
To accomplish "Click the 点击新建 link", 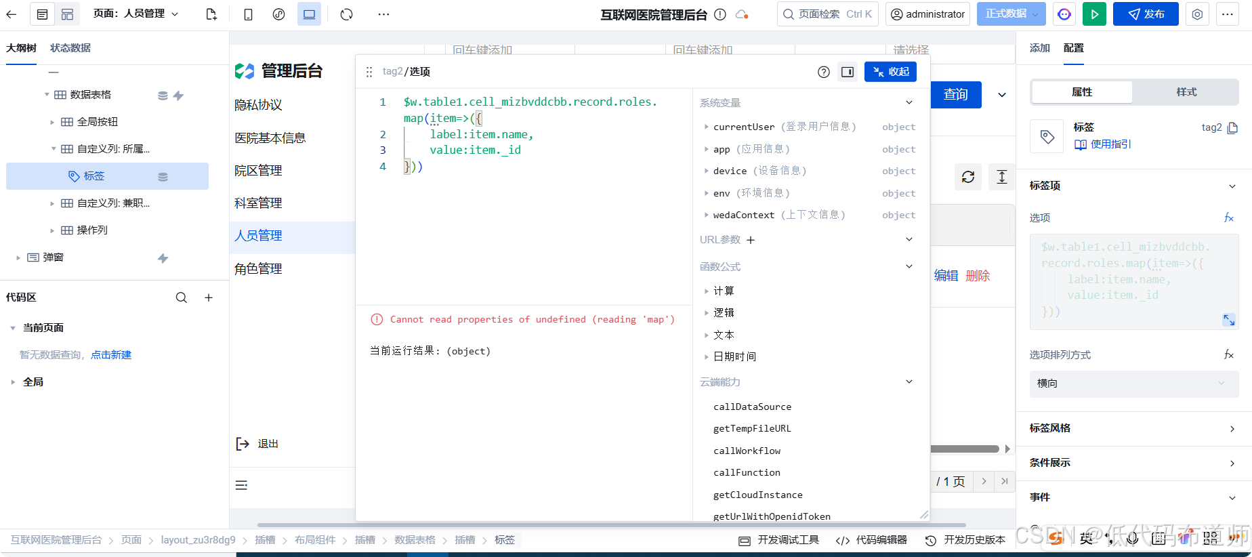I will [x=111, y=355].
